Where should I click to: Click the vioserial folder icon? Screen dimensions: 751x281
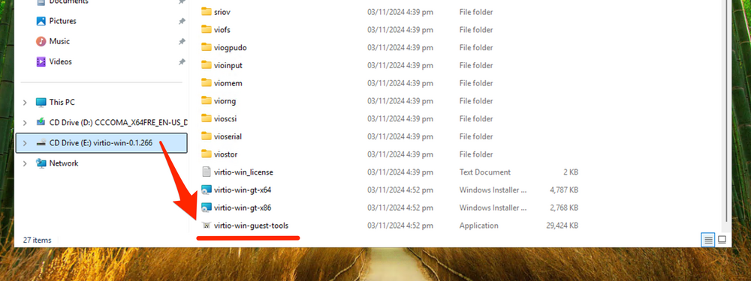[x=207, y=136]
